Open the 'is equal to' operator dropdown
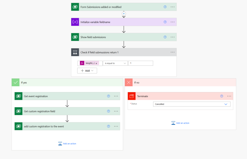 [115, 63]
